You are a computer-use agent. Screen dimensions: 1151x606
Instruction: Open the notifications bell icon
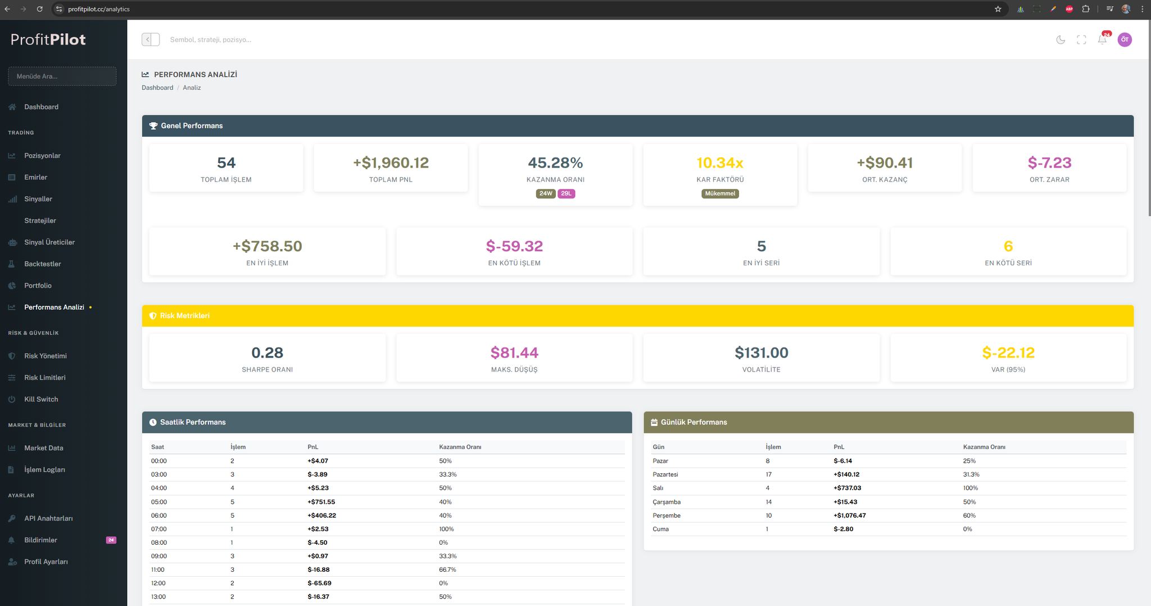1102,39
